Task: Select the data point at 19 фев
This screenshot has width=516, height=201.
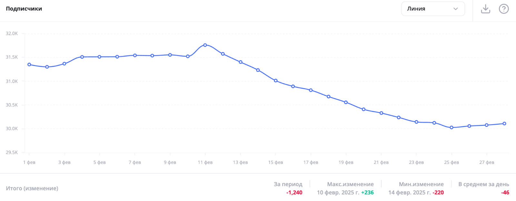Action: [x=346, y=102]
